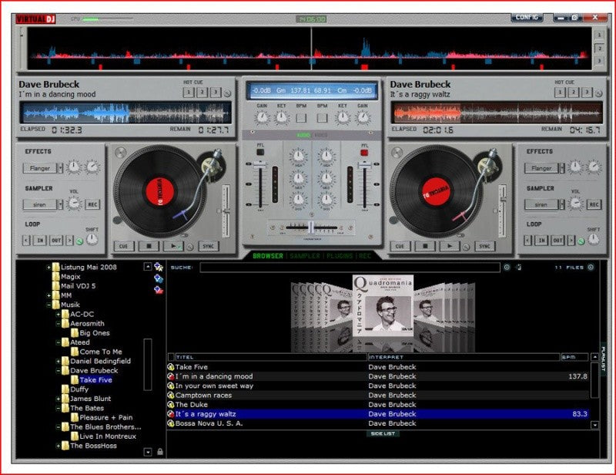The image size is (616, 475).
Task: Switch to REC tab
Action: 364,256
